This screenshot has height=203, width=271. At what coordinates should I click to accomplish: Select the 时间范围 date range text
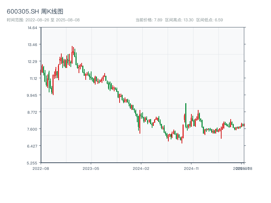[43, 20]
